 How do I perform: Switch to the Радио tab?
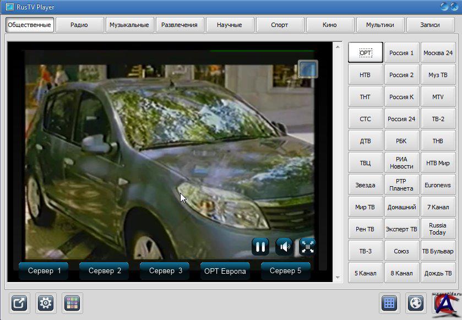[x=79, y=25]
